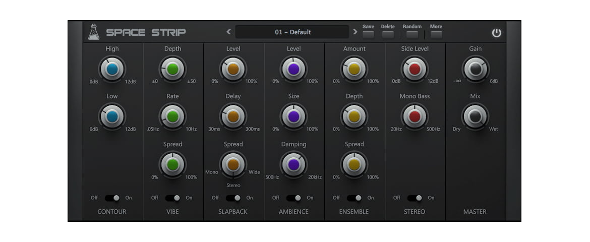Click the Contour High knob

[x=112, y=69]
